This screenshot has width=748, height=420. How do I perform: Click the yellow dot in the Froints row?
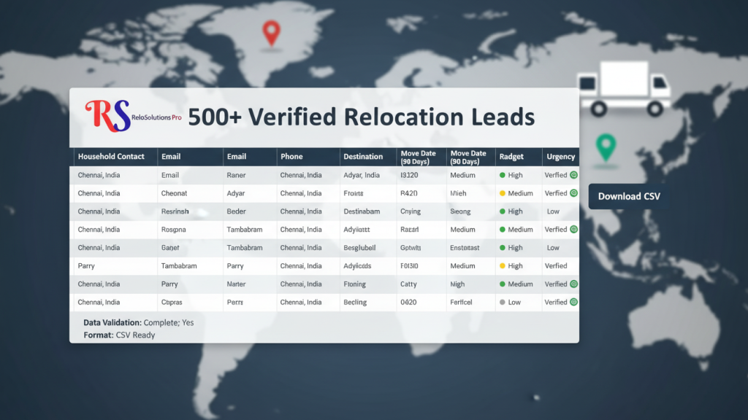click(x=502, y=194)
